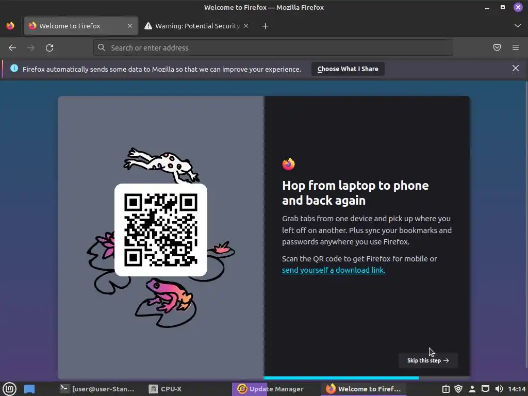
Task: Open the send yourself a download link
Action: point(334,270)
